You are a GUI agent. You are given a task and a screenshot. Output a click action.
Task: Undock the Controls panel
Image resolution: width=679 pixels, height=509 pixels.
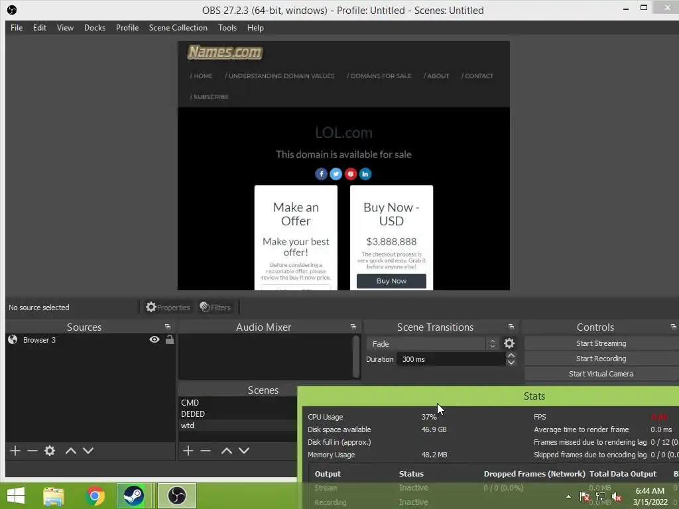tap(674, 327)
